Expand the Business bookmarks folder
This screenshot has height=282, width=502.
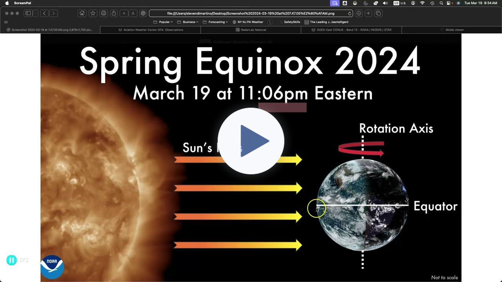pyautogui.click(x=189, y=22)
